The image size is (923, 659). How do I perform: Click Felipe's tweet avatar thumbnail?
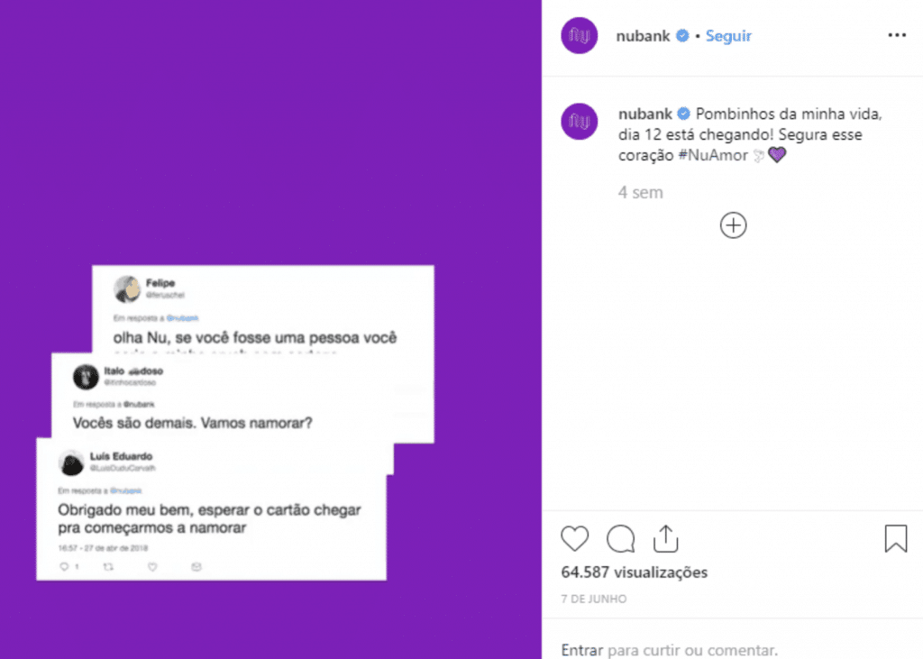tap(126, 288)
